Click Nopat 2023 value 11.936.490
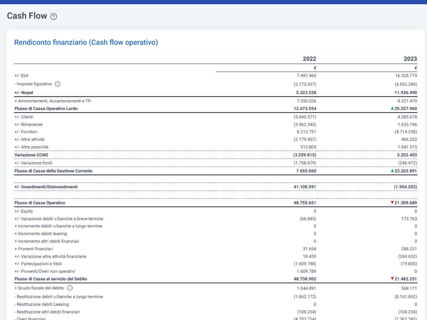This screenshot has height=320, width=427. pos(405,92)
